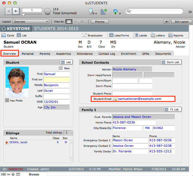The height and width of the screenshot is (176, 193).
Task: Click the formatting bar 'Aa' icon
Action: click(167, 22)
